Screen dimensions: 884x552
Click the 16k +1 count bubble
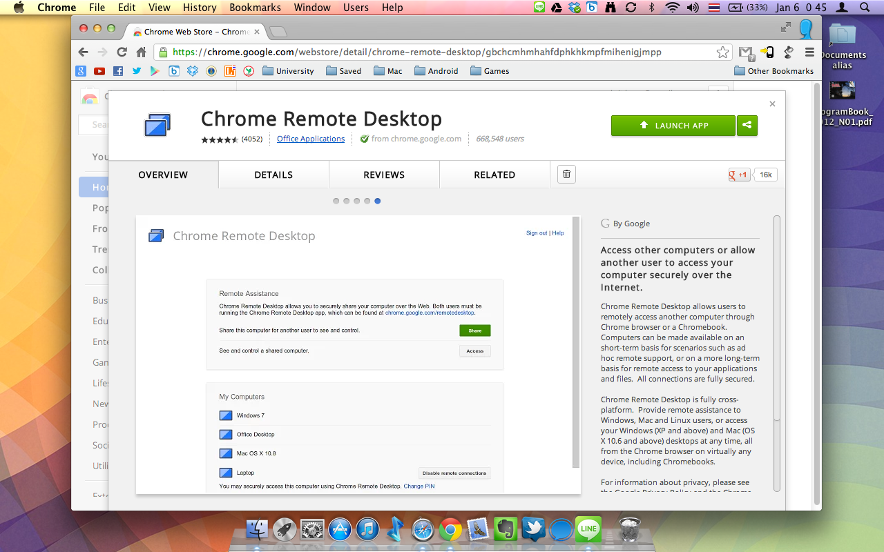coord(765,175)
